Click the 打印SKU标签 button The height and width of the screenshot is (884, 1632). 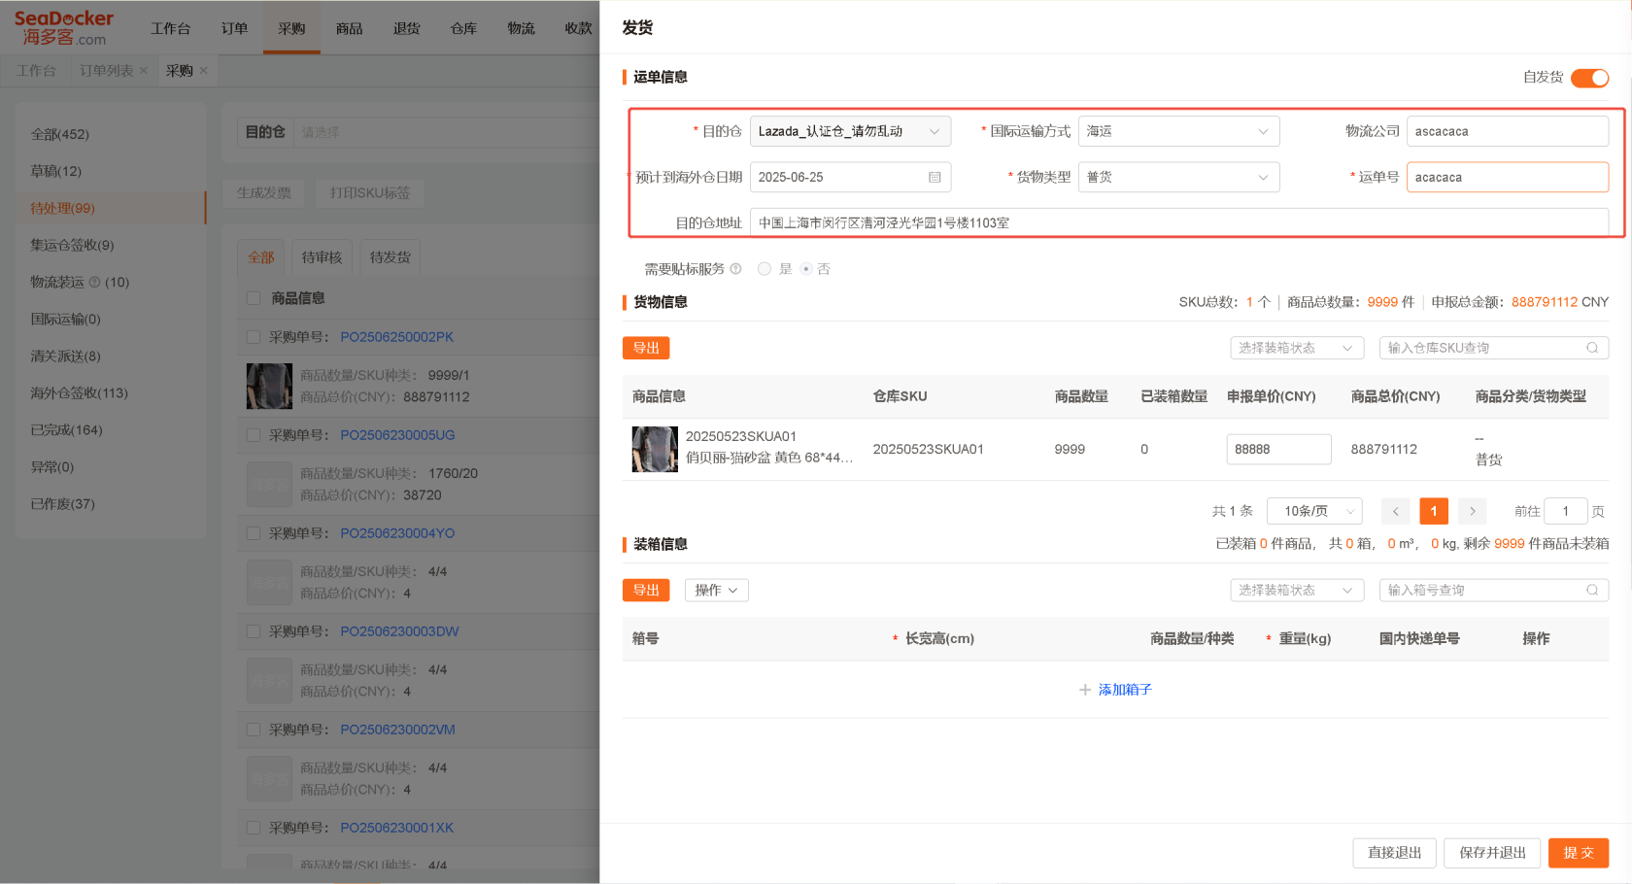coord(370,192)
